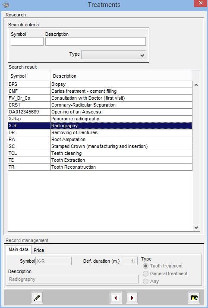Select the Tooth treatment radio button
The height and width of the screenshot is (308, 208).
click(145, 266)
